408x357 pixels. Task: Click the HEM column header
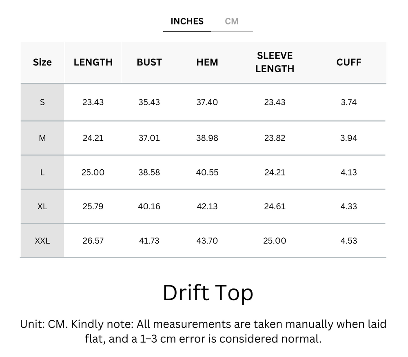207,62
